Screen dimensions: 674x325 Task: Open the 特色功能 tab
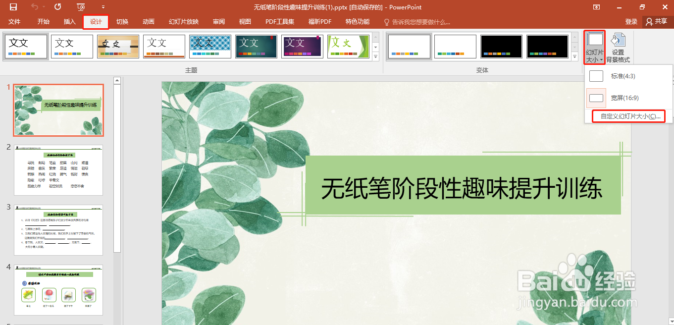(358, 22)
